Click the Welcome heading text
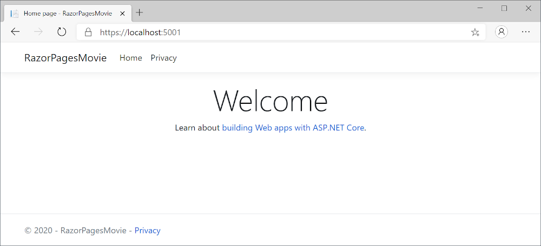Screen dimensions: 541x246 click(270, 101)
